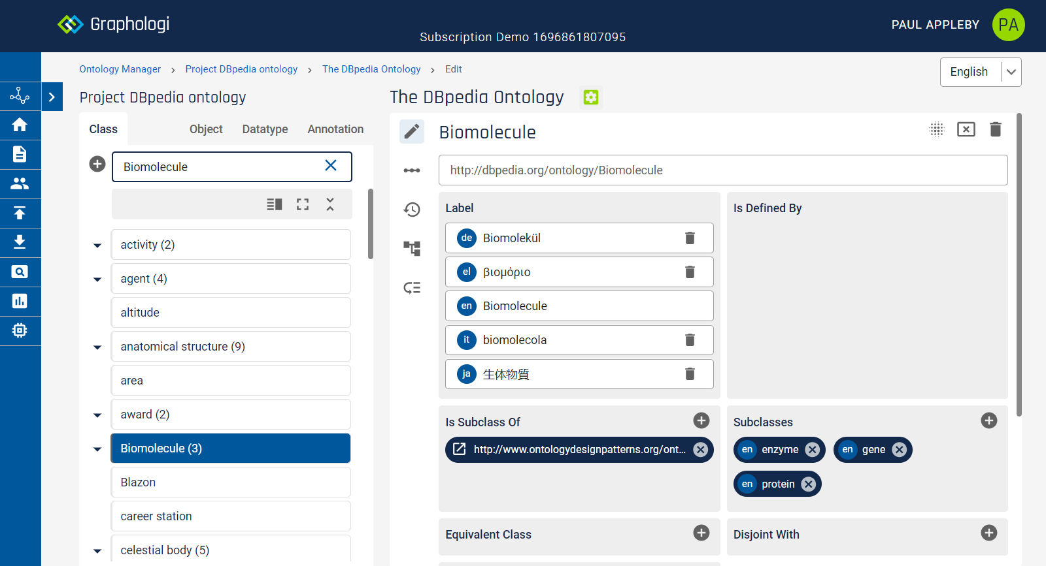1046x566 pixels.
Task: Expand the activity (2) tree node
Action: tap(97, 245)
